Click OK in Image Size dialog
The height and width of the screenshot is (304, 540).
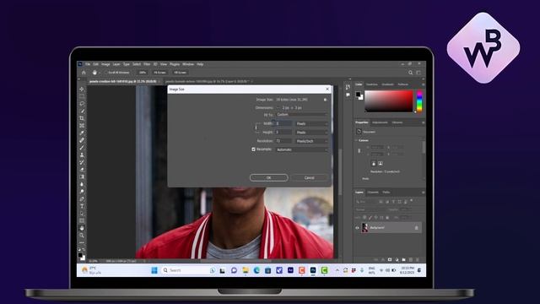pos(268,178)
